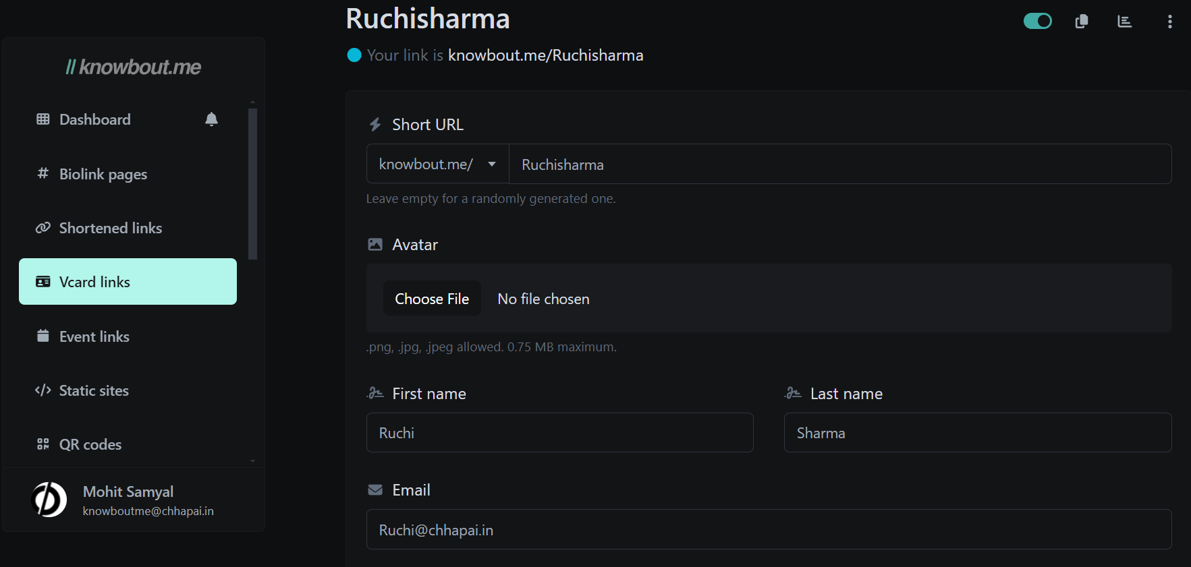This screenshot has width=1191, height=567.
Task: Click Mohit Samyal profile avatar
Action: click(49, 500)
